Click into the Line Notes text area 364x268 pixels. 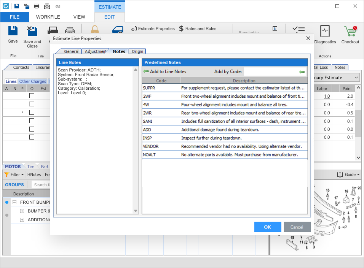click(x=95, y=140)
